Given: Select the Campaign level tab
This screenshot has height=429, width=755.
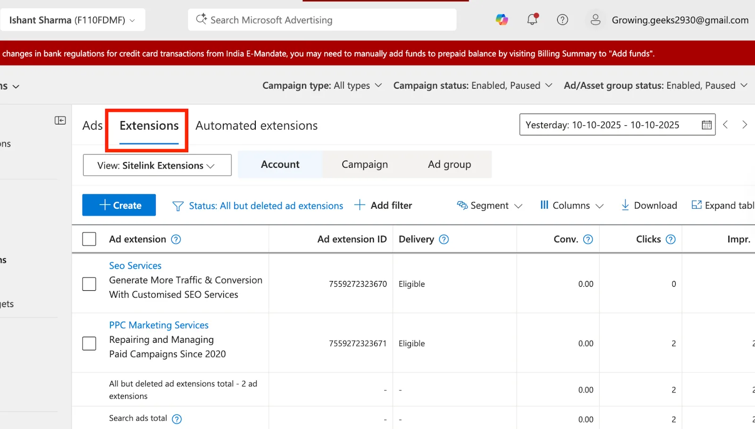Looking at the screenshot, I should click(365, 164).
